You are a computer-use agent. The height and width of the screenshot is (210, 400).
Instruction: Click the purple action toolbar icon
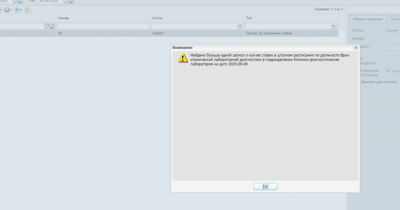(x=7, y=10)
